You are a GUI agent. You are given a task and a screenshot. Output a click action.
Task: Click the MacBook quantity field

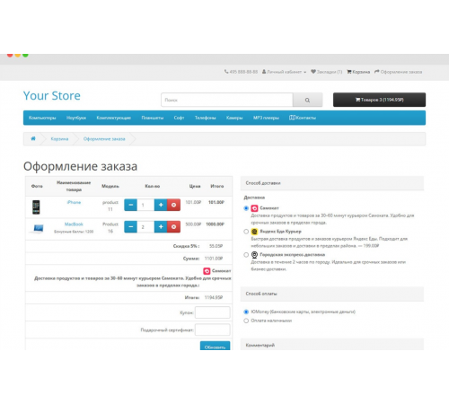tap(145, 227)
